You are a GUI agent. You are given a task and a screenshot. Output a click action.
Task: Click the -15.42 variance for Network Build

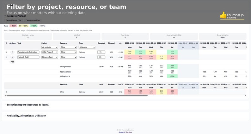tap(120, 57)
